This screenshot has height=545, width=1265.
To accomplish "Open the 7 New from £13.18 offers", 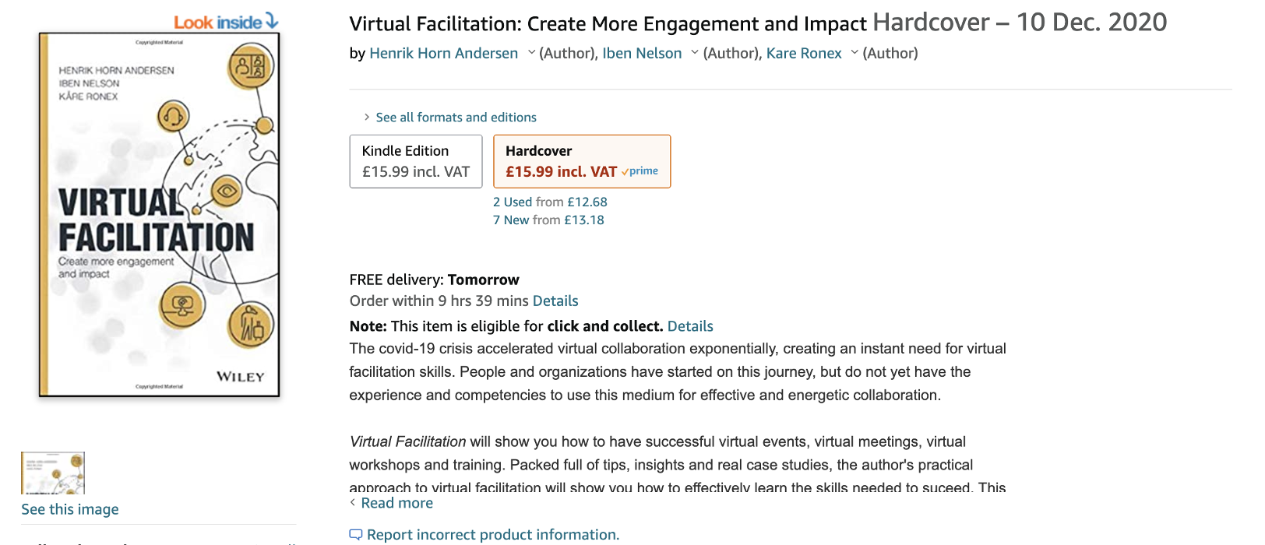I will pos(548,220).
